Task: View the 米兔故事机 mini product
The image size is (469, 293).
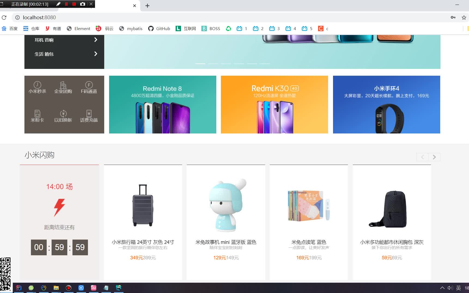Action: pos(226,222)
